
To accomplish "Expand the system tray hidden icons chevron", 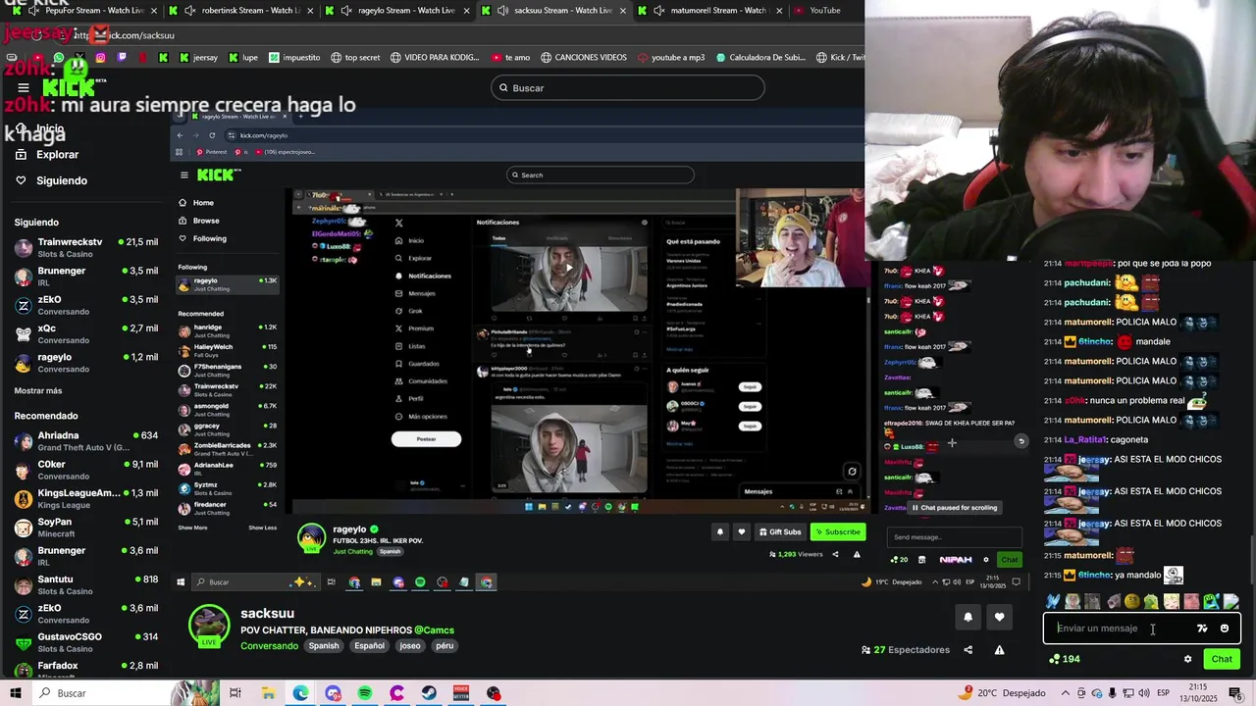I will [1065, 693].
